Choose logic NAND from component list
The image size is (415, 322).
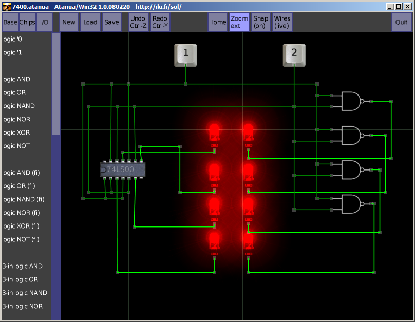tap(18, 106)
